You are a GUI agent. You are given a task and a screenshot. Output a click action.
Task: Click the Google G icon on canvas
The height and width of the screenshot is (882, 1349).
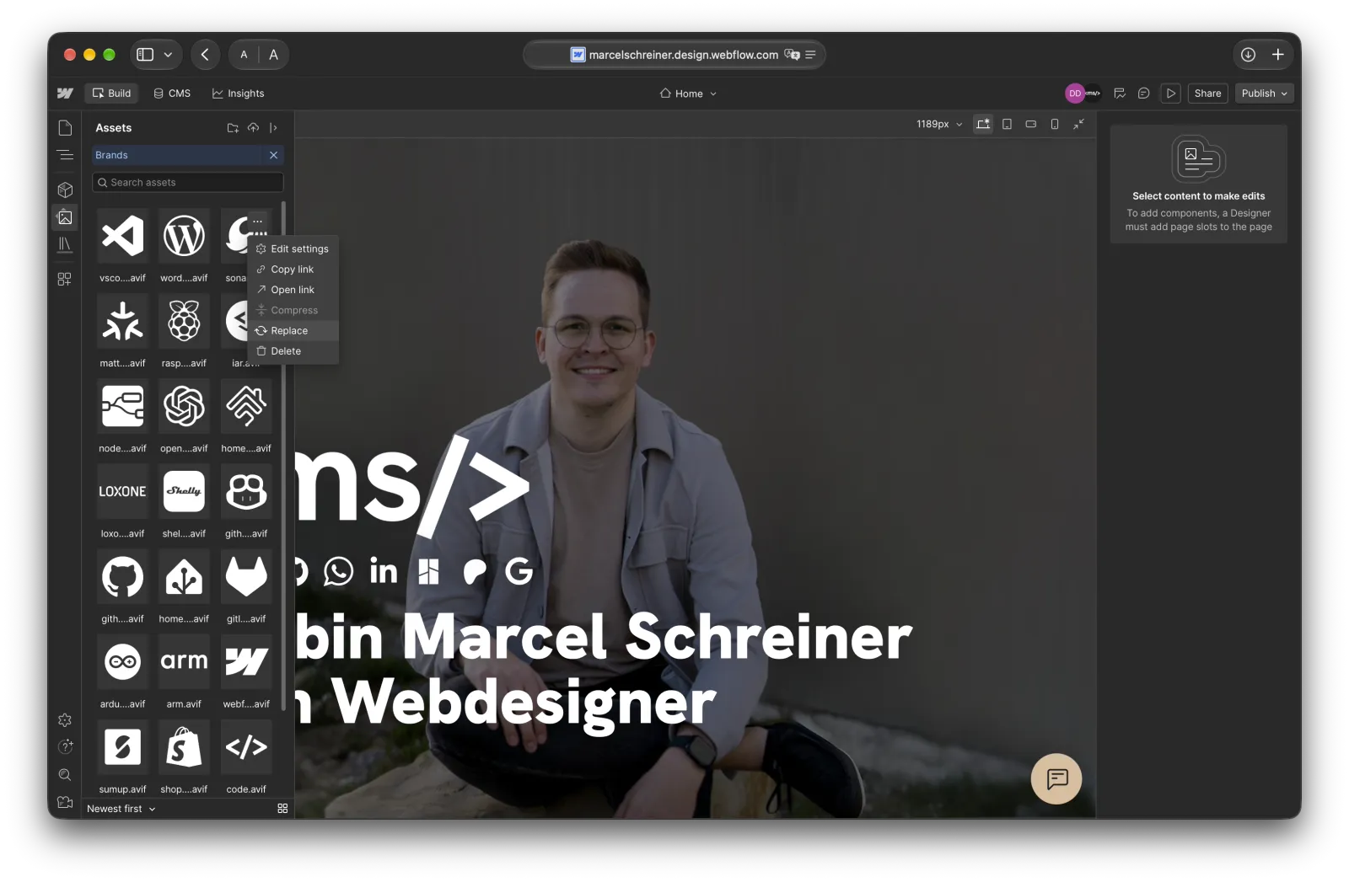click(x=519, y=571)
